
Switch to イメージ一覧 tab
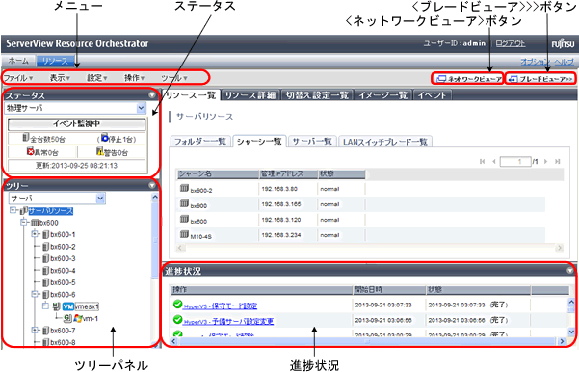point(382,95)
